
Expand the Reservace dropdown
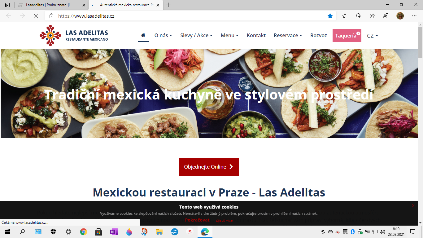(x=288, y=35)
